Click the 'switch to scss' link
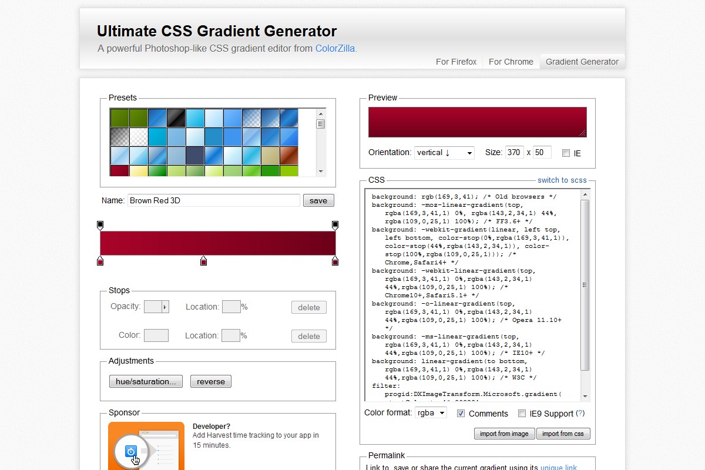705x470 pixels. tap(562, 180)
